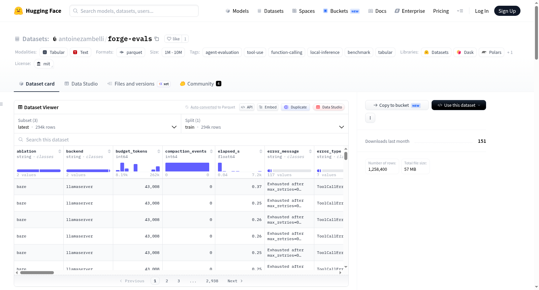This screenshot has height=290, width=539.
Task: Open the three-dot more options button
Action: [370, 118]
